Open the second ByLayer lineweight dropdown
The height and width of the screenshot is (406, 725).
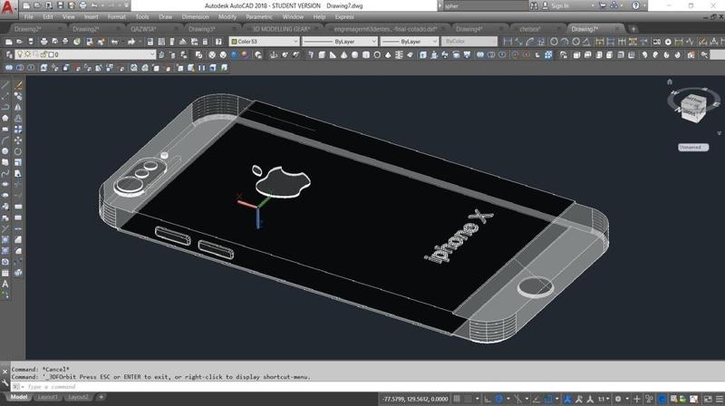point(410,42)
